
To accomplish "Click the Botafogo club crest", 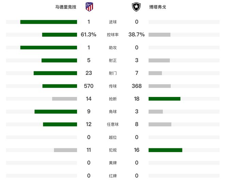I will coord(136,7).
